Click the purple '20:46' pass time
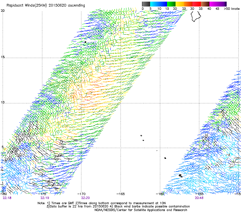 coord(199,198)
